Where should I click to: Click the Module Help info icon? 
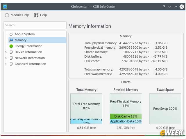(7, 15)
